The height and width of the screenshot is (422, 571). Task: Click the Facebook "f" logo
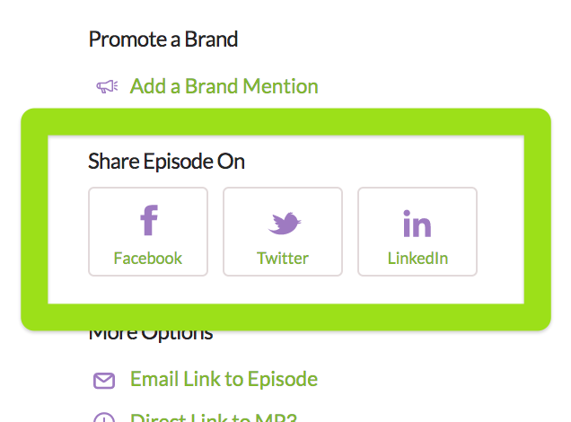pos(148,221)
